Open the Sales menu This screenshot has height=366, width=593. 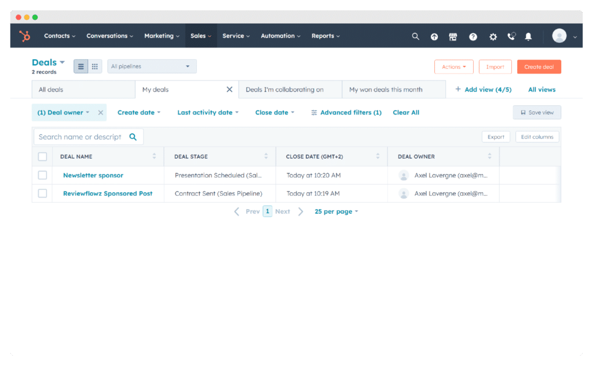(200, 35)
